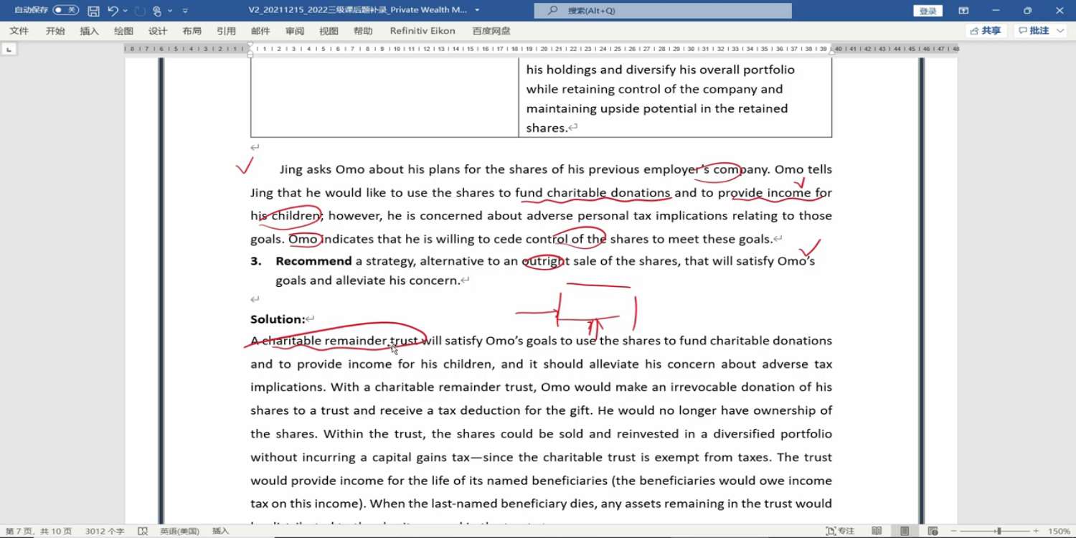Click the Undo arrow icon
The image size is (1076, 538).
pos(113,11)
